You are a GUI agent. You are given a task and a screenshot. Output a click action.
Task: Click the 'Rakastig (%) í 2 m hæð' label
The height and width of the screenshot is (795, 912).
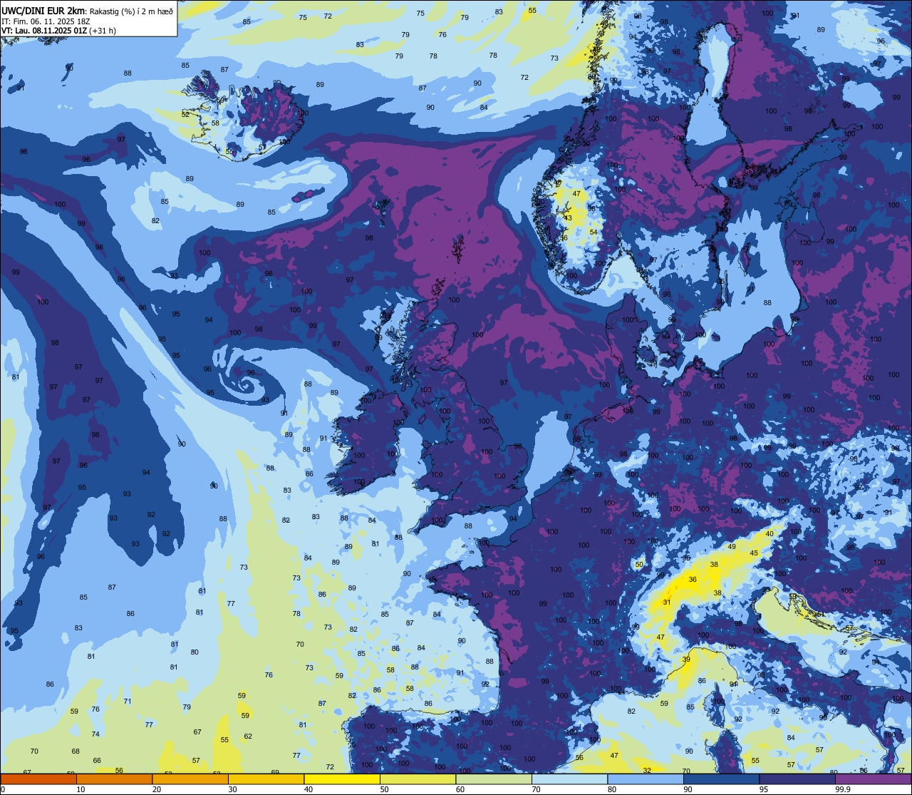(131, 11)
